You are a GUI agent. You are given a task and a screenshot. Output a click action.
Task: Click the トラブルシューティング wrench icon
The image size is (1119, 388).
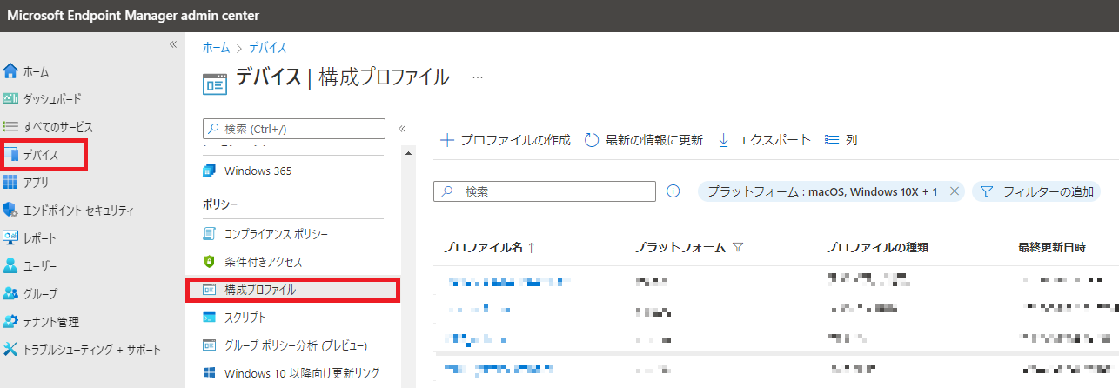pyautogui.click(x=10, y=350)
